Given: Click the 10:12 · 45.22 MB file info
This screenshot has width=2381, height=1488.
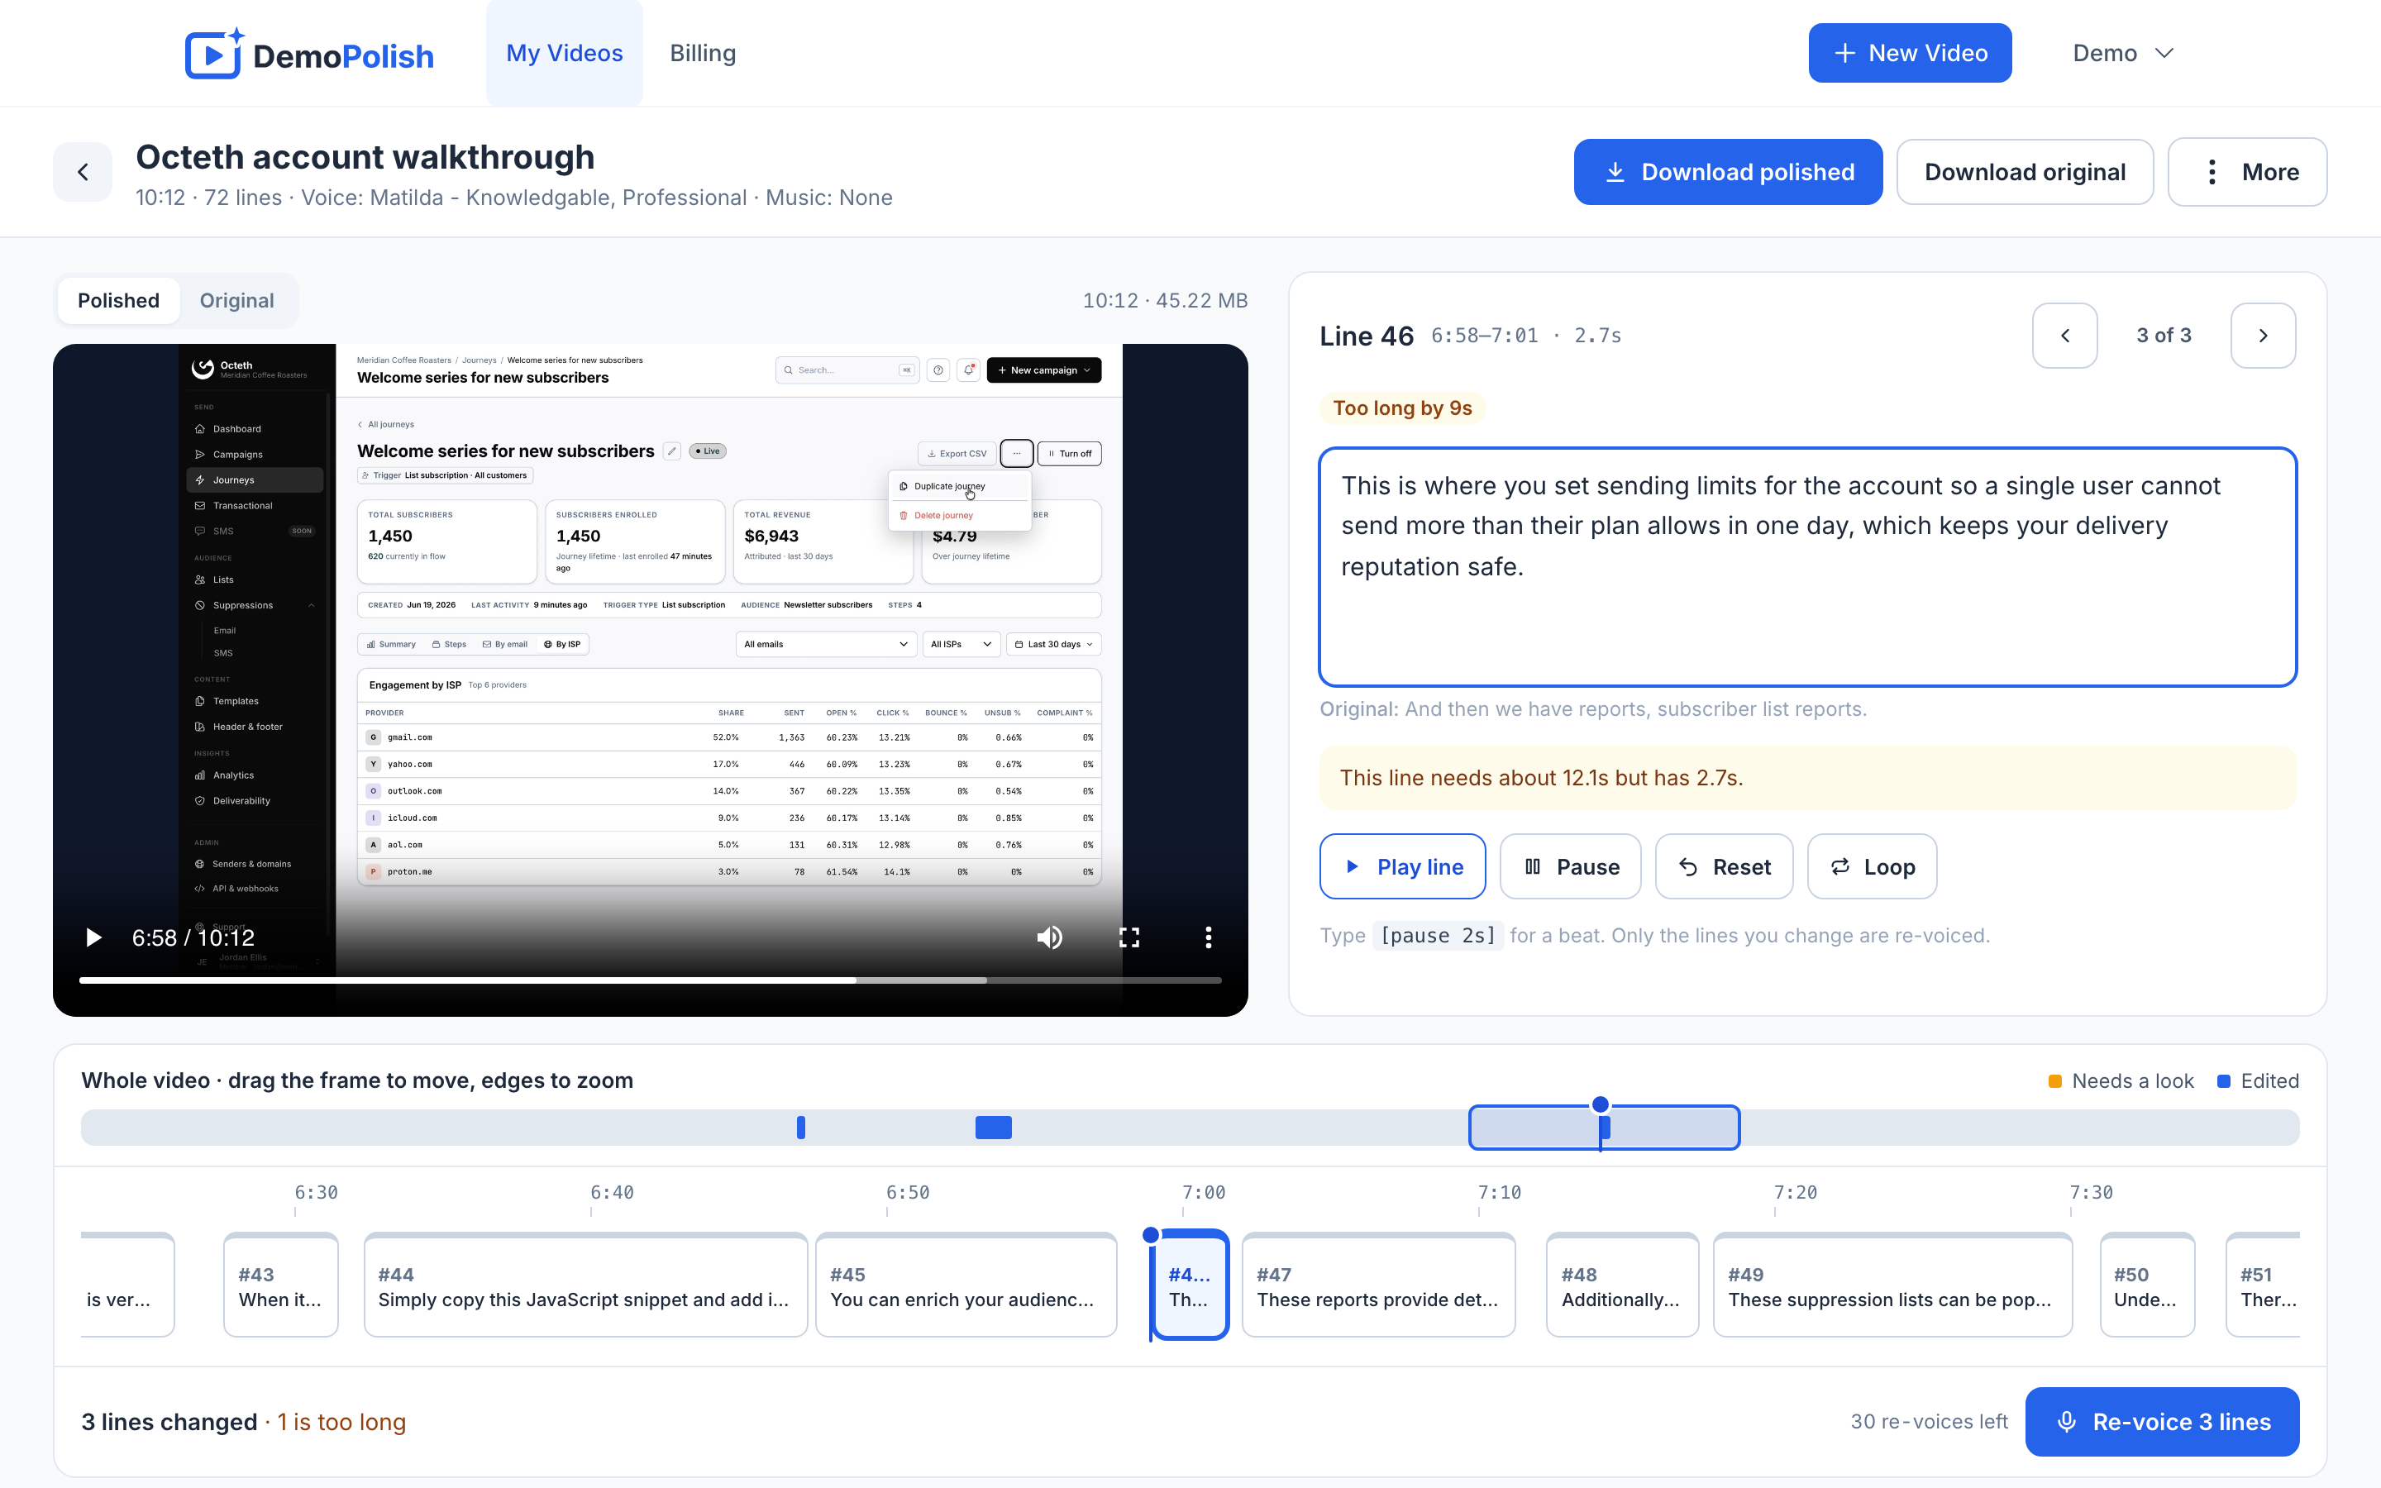Looking at the screenshot, I should pos(1165,301).
